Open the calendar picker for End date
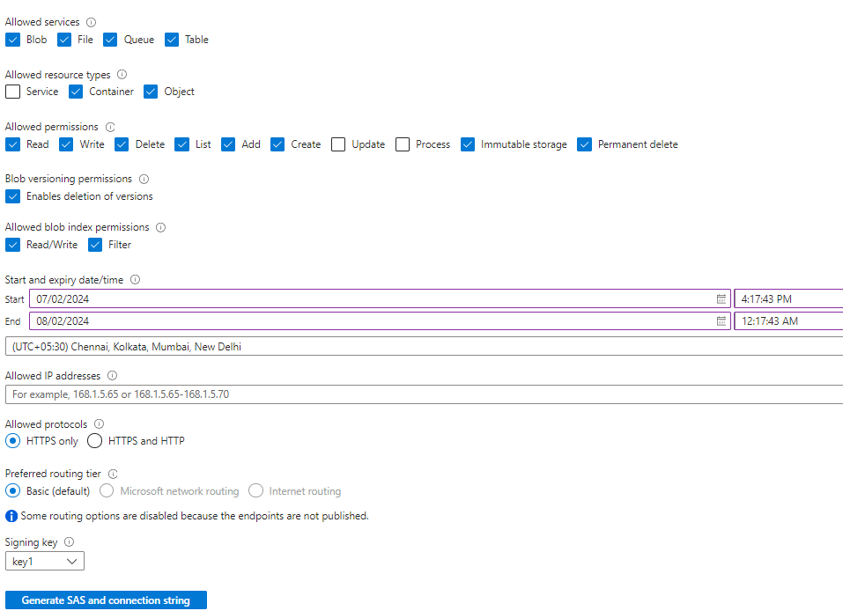This screenshot has height=611, width=843. (x=721, y=320)
